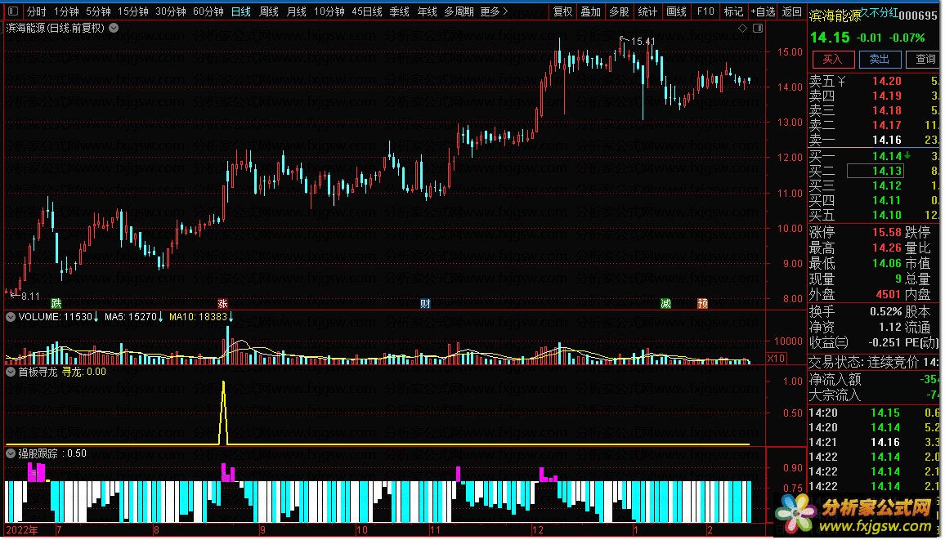945x540 pixels.
Task: Click the X10 scale label in volume pane
Action: 776,358
